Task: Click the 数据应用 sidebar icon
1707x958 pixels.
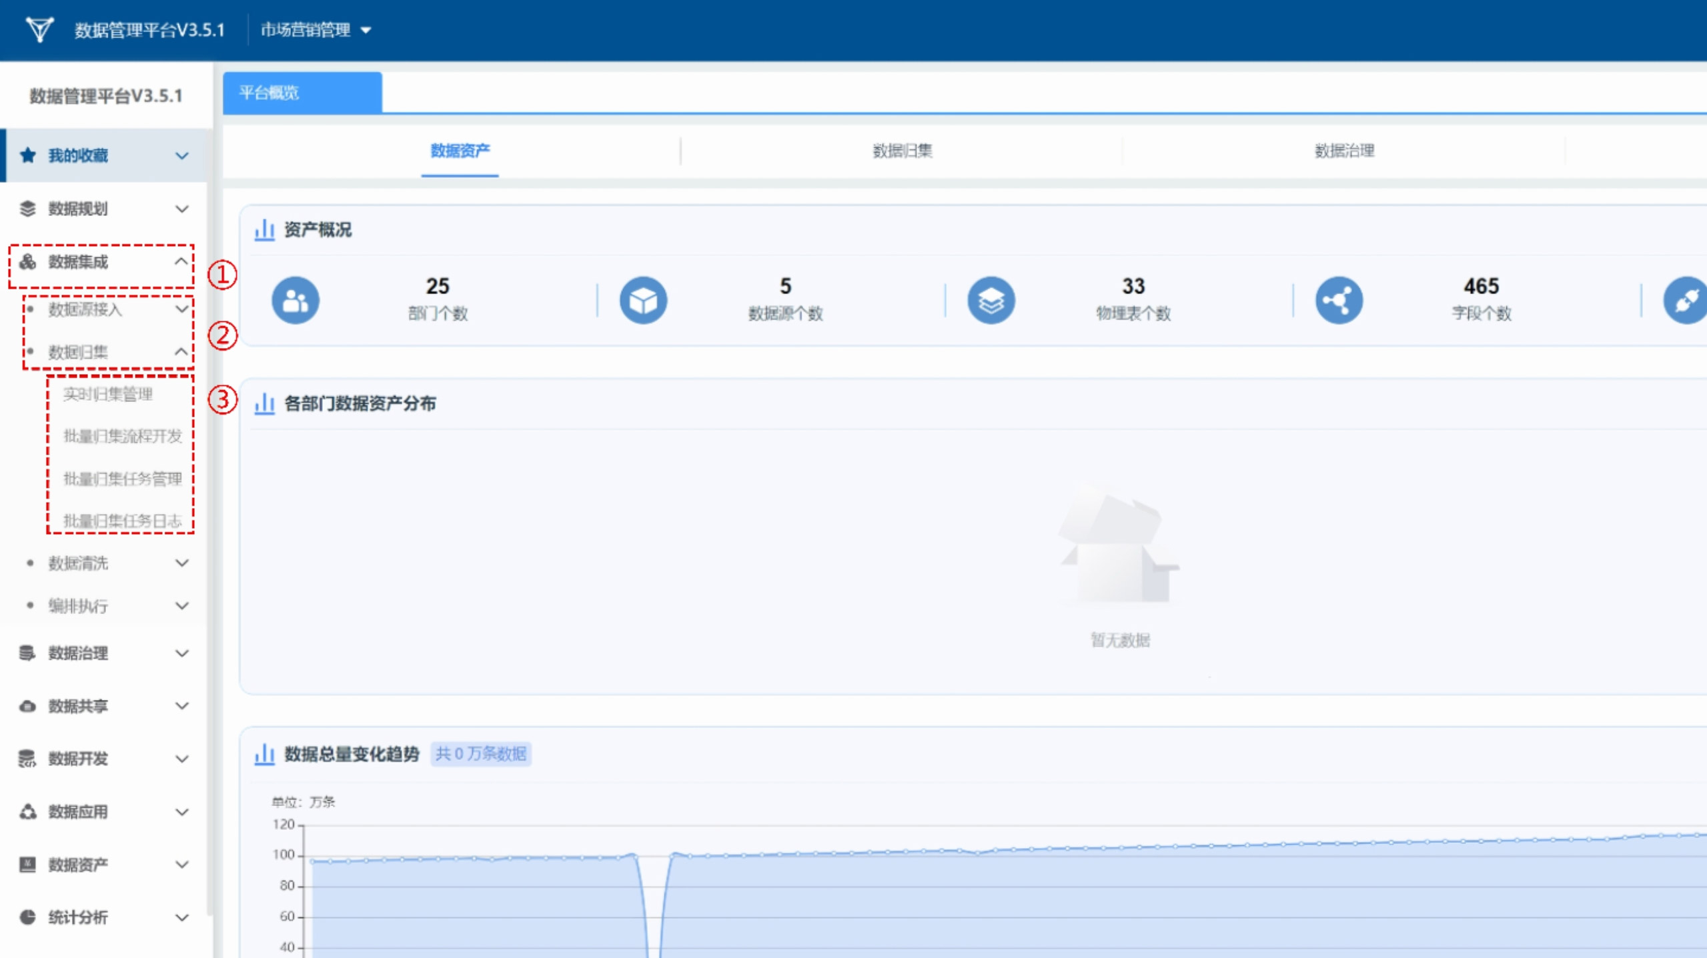Action: pos(27,811)
